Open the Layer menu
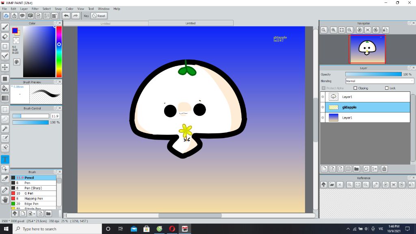This screenshot has width=416, height=234. pyautogui.click(x=24, y=9)
